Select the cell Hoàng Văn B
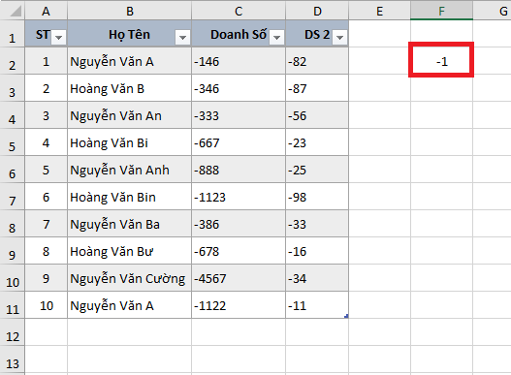The height and width of the screenshot is (375, 511). tap(129, 88)
